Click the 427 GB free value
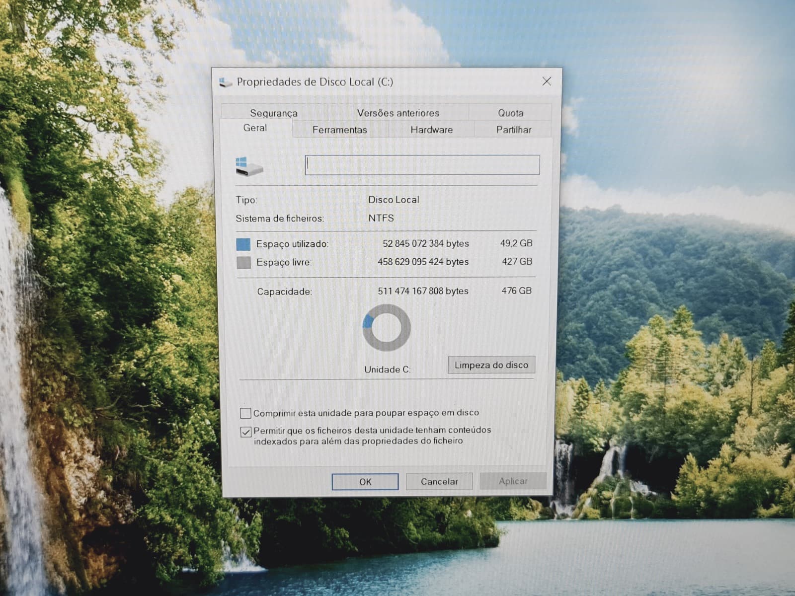 (x=517, y=261)
